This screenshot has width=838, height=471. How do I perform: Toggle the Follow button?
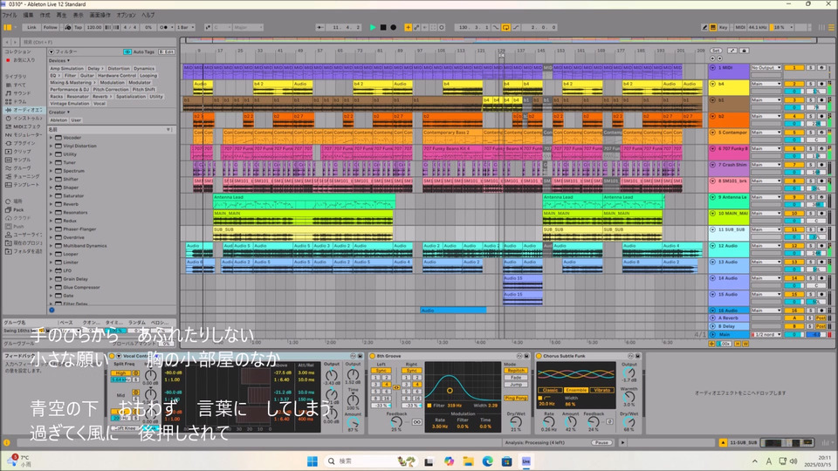coord(51,27)
